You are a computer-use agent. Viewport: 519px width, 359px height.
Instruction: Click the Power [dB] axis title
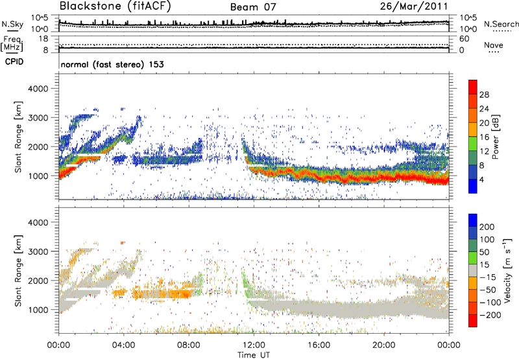495,137
